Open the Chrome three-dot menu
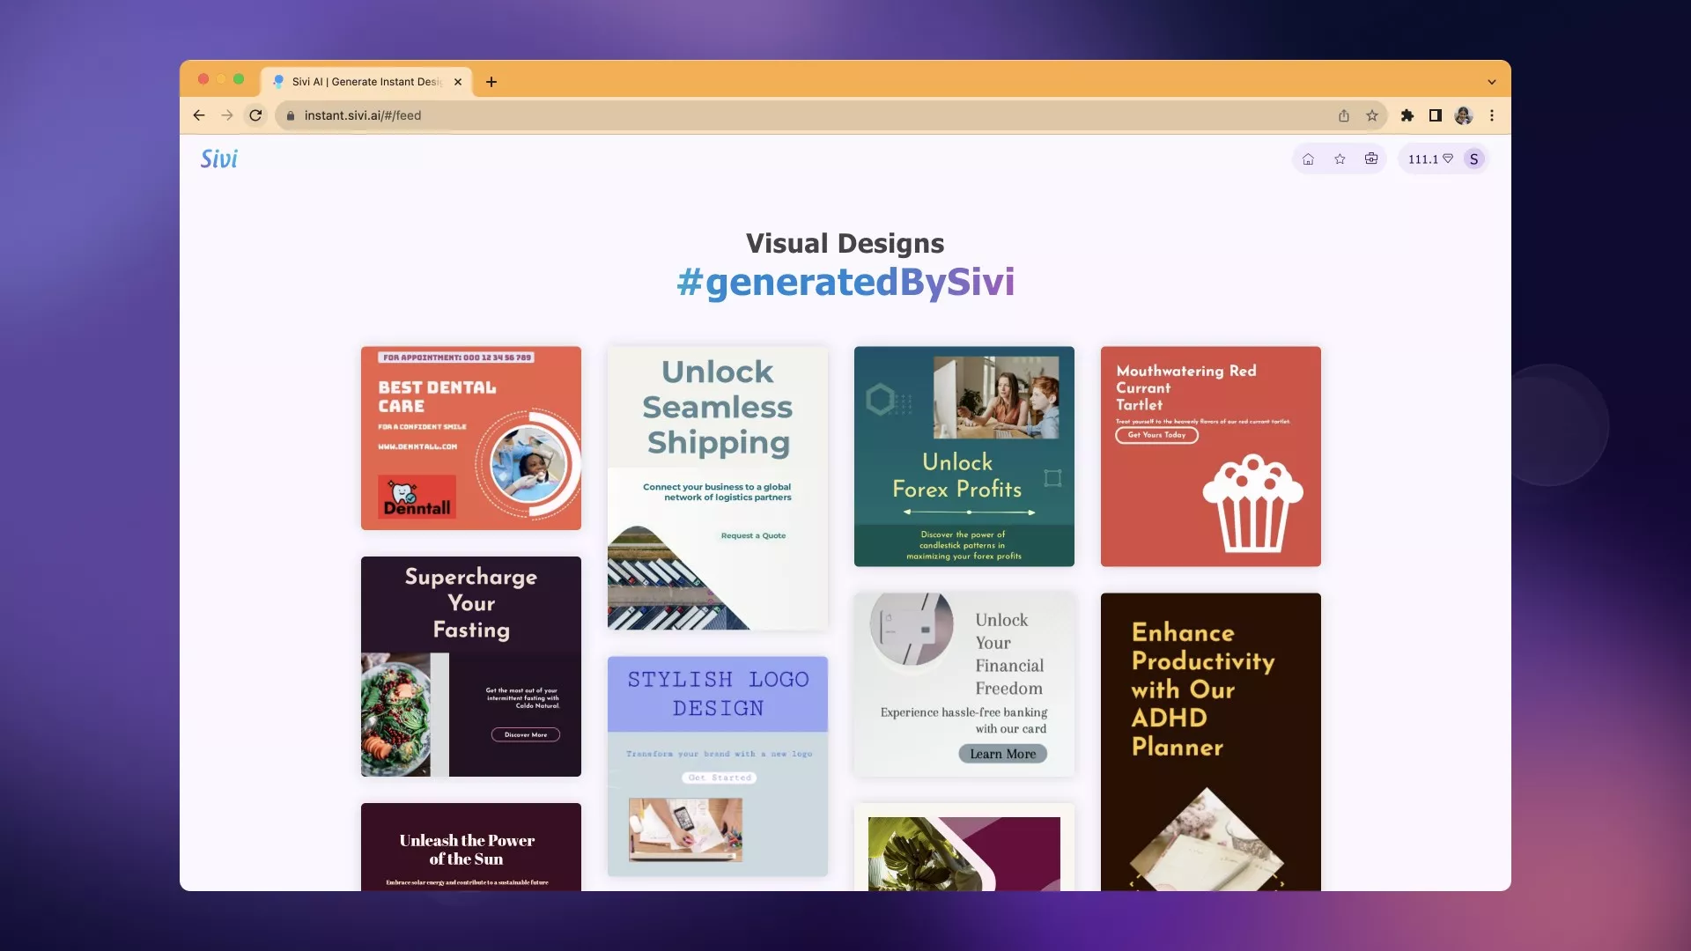Viewport: 1691px width, 951px height. point(1492,115)
